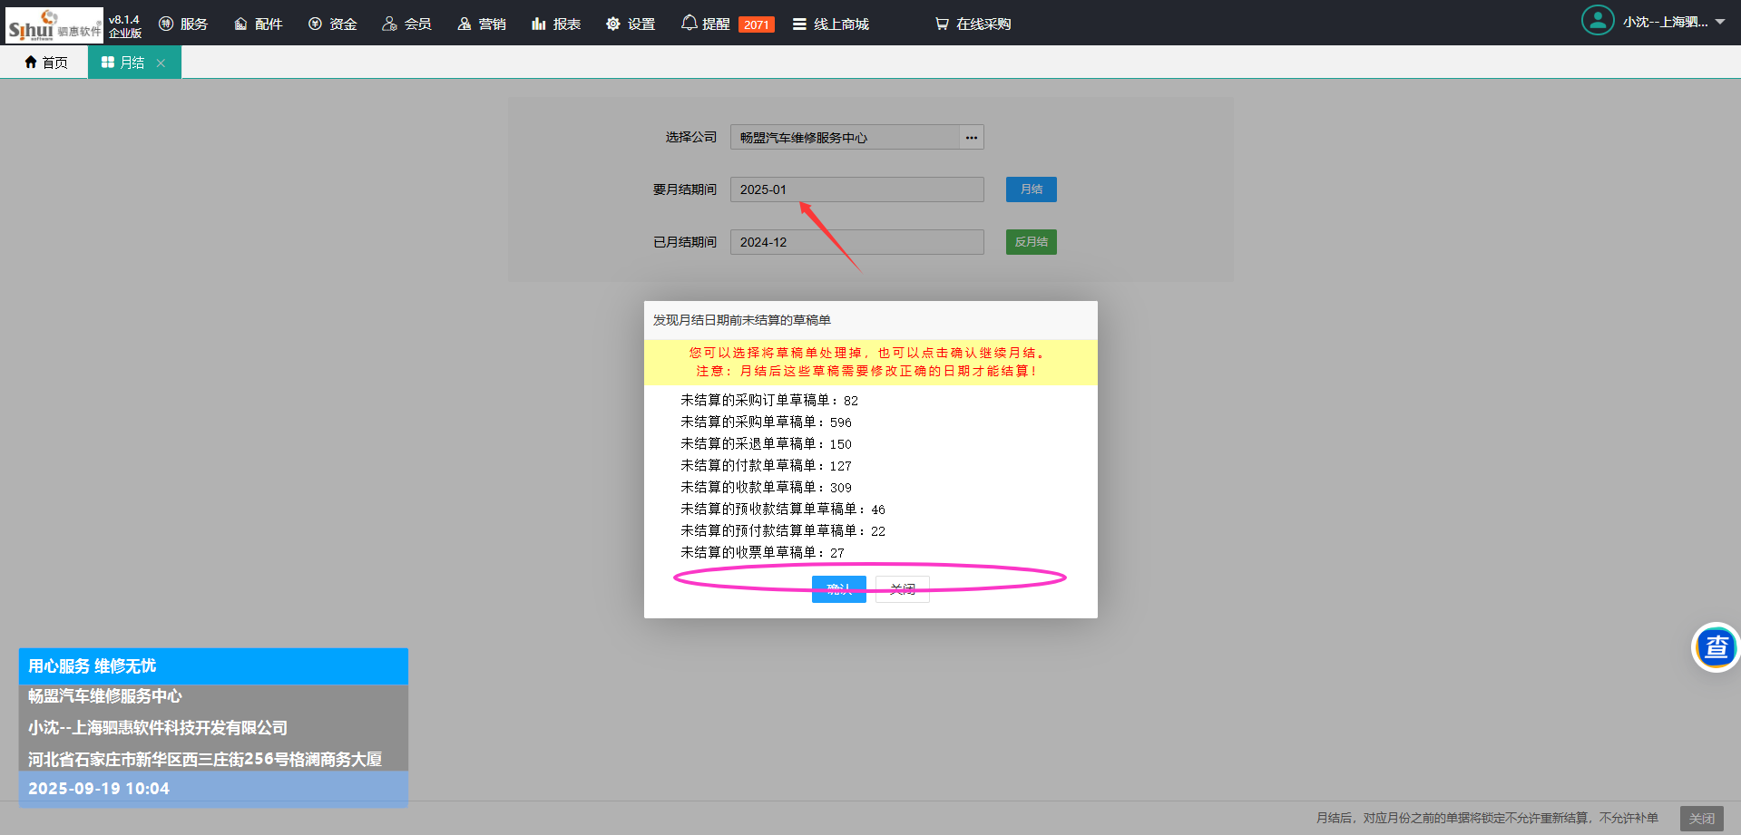Open the 设置 settings gear menu

tap(631, 24)
